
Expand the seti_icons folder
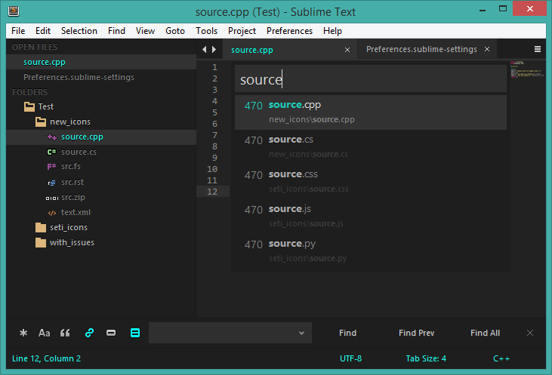tap(41, 228)
